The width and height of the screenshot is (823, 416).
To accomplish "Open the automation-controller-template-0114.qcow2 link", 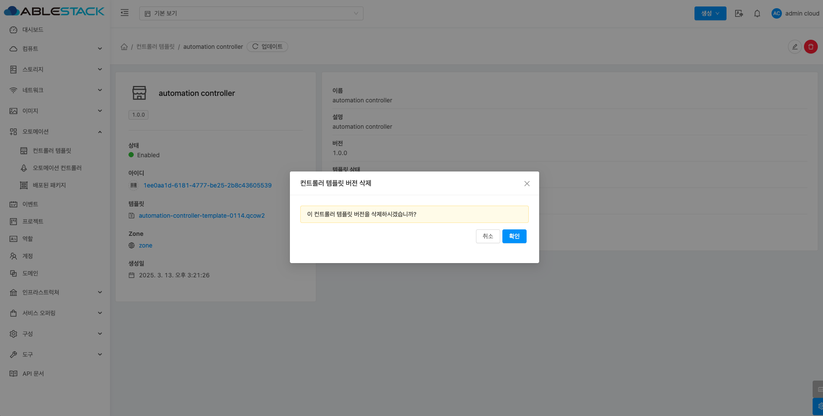I will pos(202,216).
